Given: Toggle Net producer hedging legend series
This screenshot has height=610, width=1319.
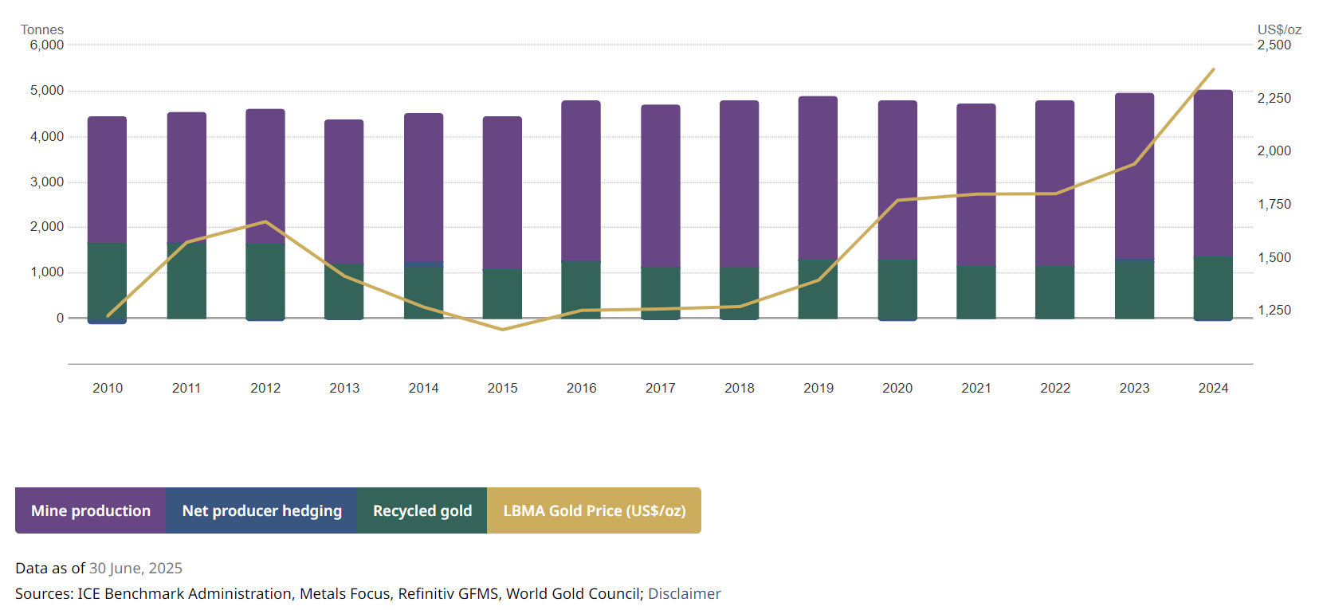Looking at the screenshot, I should [261, 510].
